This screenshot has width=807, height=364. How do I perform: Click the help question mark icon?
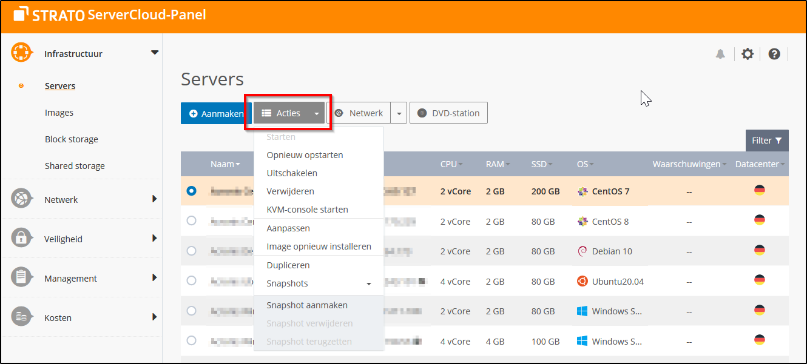(x=774, y=54)
